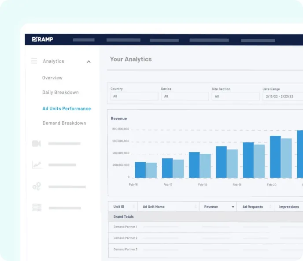Click the video camera sidebar icon
The height and width of the screenshot is (261, 303).
[36, 144]
